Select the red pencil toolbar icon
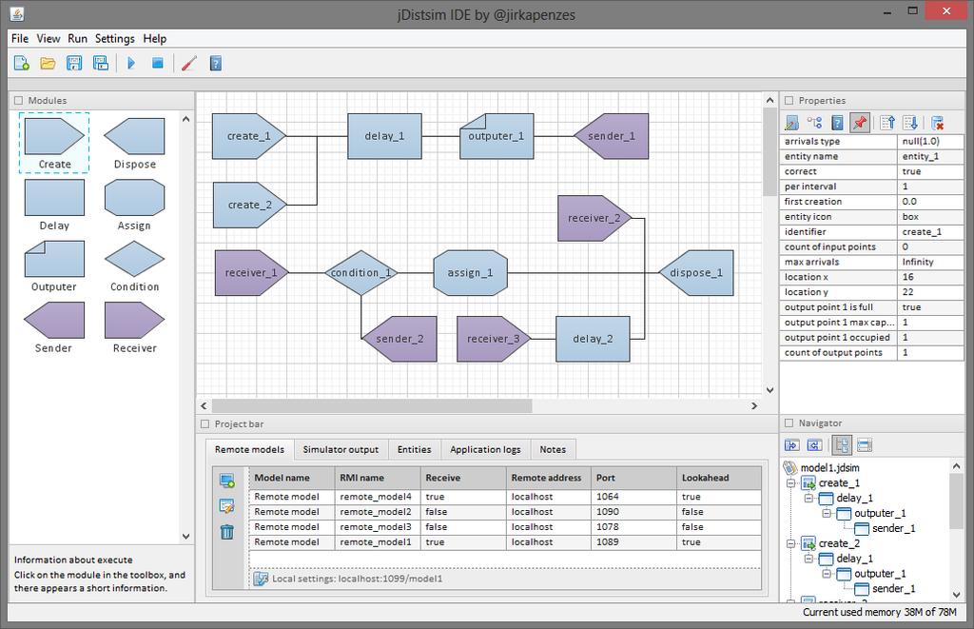Viewport: 974px width, 629px height. click(189, 63)
